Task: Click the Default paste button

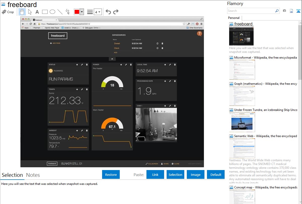Action: click(216, 175)
